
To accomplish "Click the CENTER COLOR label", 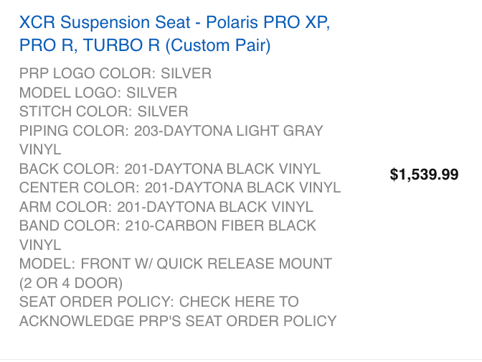I will pyautogui.click(x=80, y=187).
